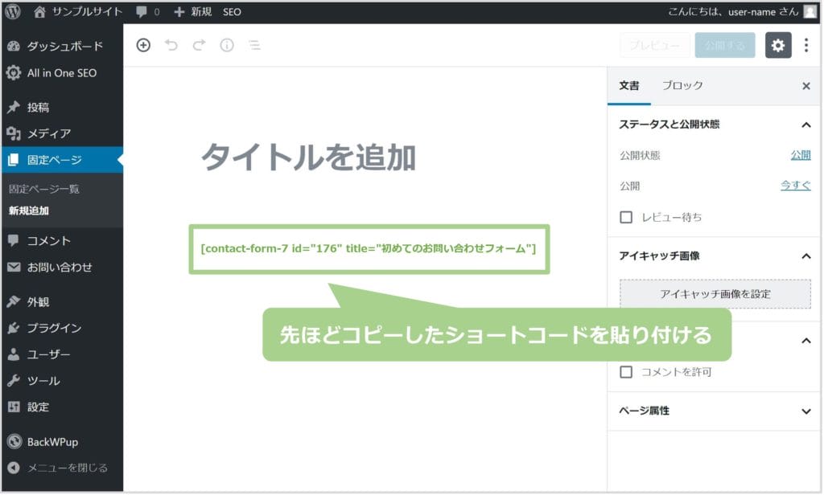824x495 pixels.
Task: Collapse the ステータスと公開状態 panel
Action: click(x=805, y=125)
